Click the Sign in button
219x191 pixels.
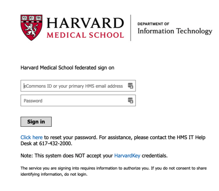click(36, 122)
